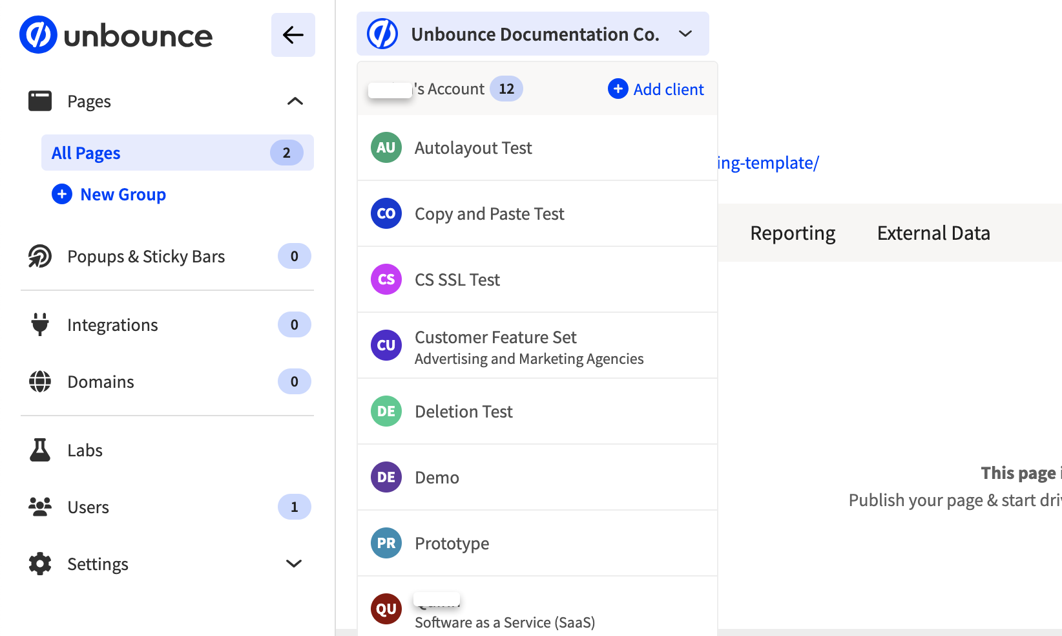Switch to the External Data tab

click(x=933, y=233)
